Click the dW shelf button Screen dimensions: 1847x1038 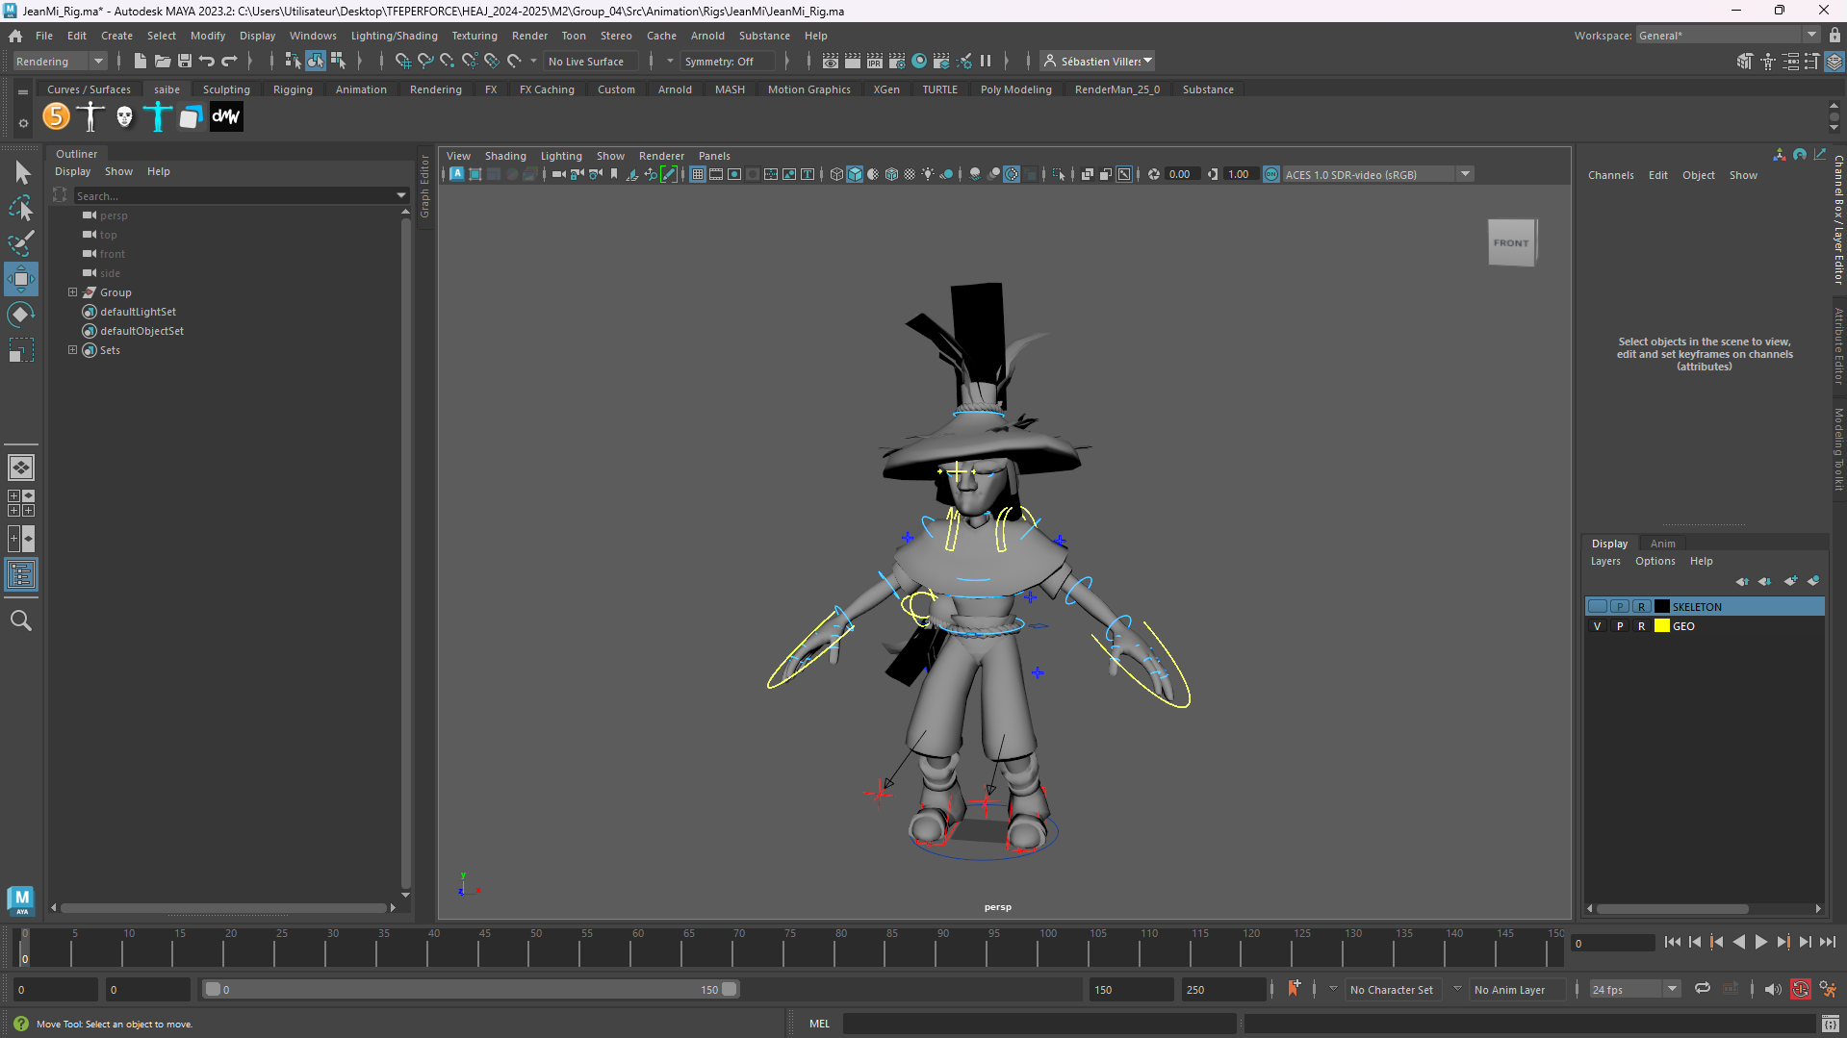click(x=226, y=117)
